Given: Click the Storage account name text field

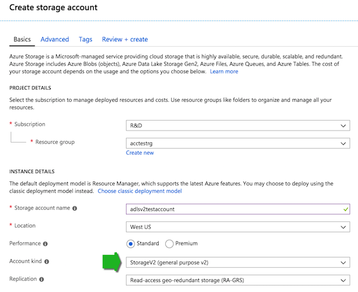Looking at the screenshot, I should tap(231, 209).
